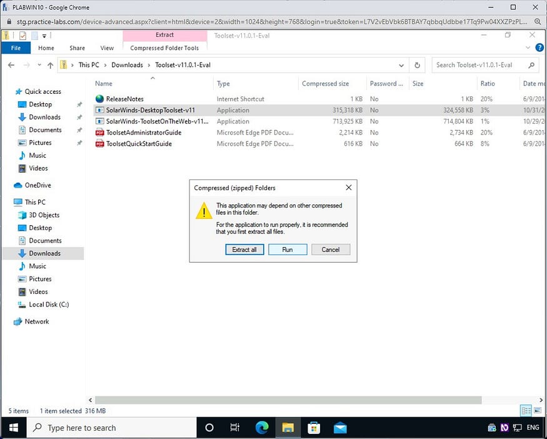Open pinned Desktop under Quick access
The height and width of the screenshot is (439, 547).
tap(41, 104)
